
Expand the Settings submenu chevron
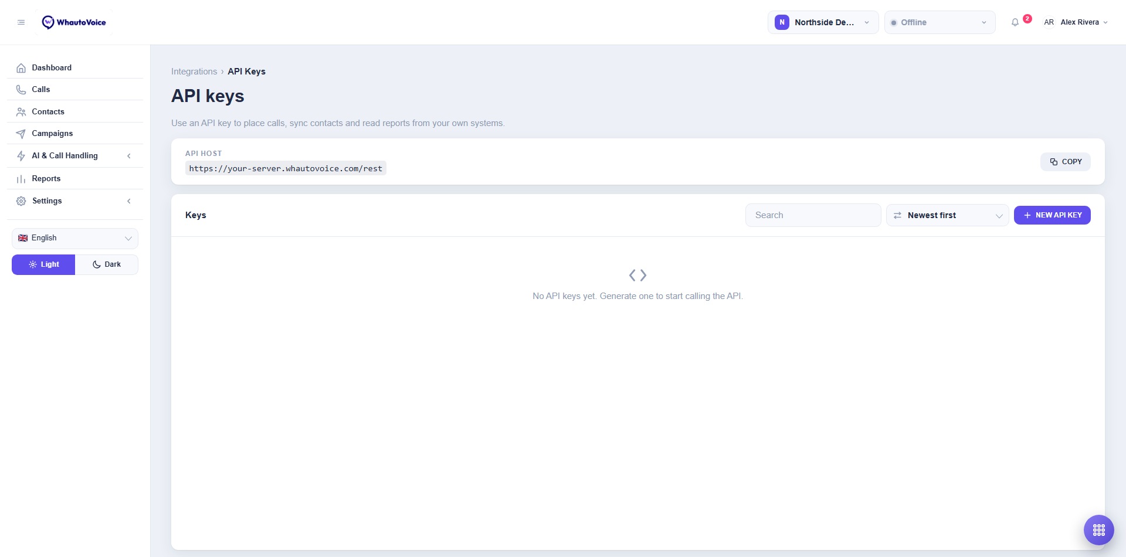[129, 201]
